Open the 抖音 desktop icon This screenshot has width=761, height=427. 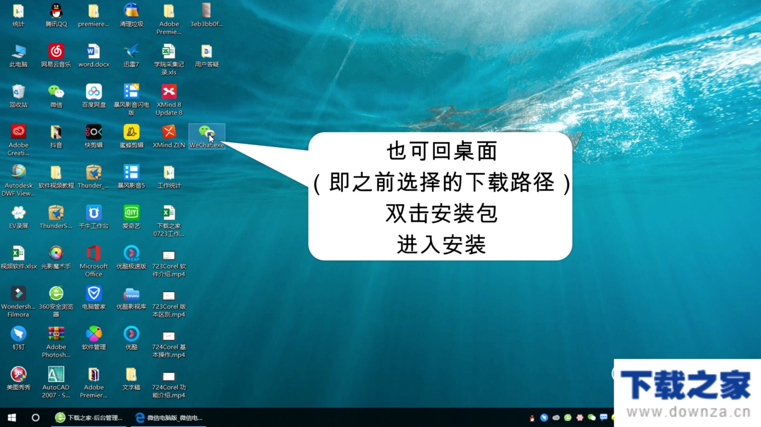[56, 136]
